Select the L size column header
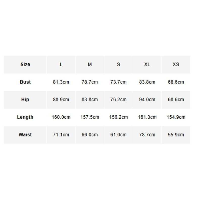 [61, 65]
